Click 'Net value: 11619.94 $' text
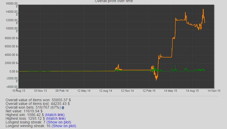 24,111
